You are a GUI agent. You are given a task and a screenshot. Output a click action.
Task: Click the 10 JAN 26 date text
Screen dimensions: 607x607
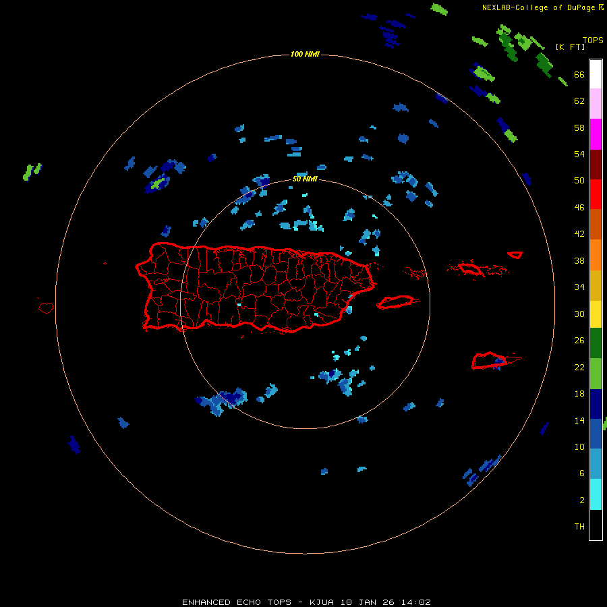point(366,602)
